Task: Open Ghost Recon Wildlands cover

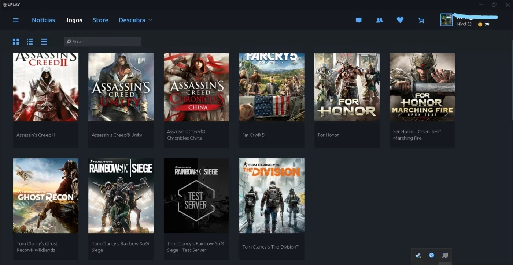Action: click(x=46, y=196)
